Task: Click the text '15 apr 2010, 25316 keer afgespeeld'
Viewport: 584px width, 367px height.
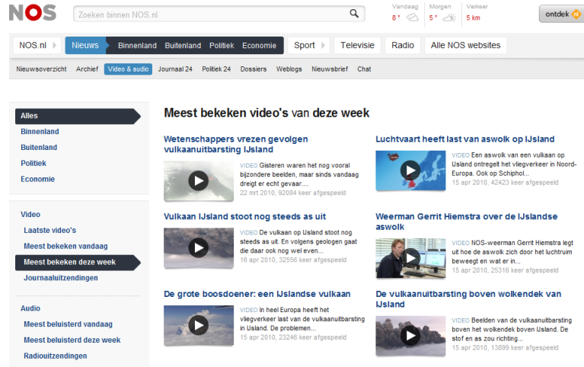Action: click(x=505, y=270)
